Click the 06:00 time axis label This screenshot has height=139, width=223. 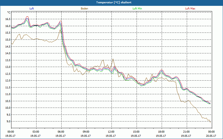60,131
